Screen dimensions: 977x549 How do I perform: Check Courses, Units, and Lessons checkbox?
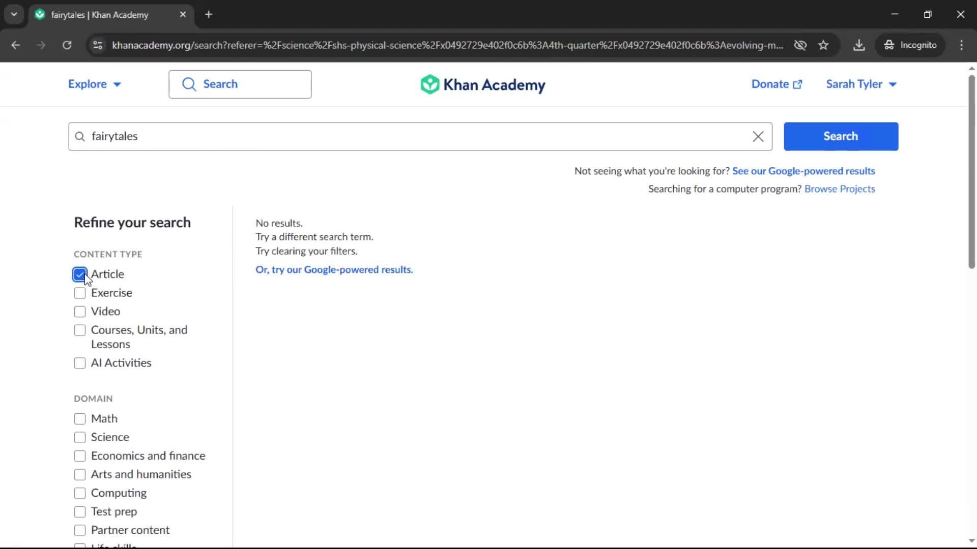point(80,330)
